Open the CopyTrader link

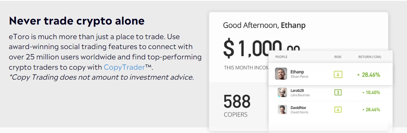click(x=124, y=67)
